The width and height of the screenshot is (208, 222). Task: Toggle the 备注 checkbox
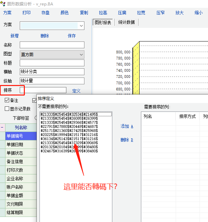click(x=7, y=101)
